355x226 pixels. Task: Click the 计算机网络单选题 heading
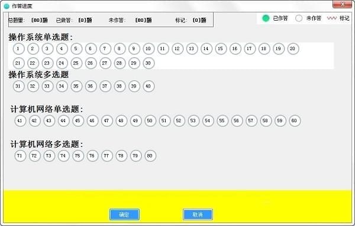pyautogui.click(x=47, y=109)
